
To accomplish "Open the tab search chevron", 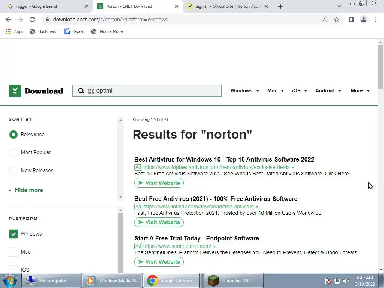I will click(339, 6).
